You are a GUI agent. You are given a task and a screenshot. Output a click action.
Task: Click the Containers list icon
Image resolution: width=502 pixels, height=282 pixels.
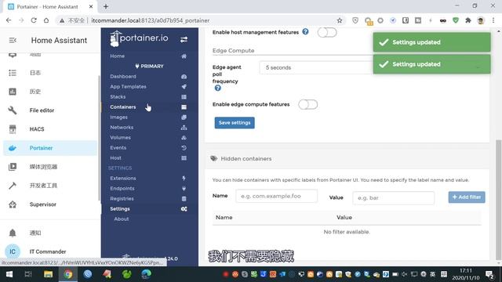pyautogui.click(x=184, y=107)
